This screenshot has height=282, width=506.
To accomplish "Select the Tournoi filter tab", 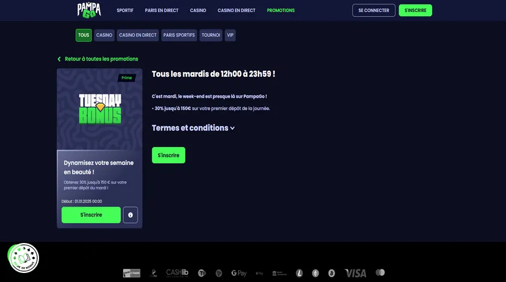I will click(211, 35).
